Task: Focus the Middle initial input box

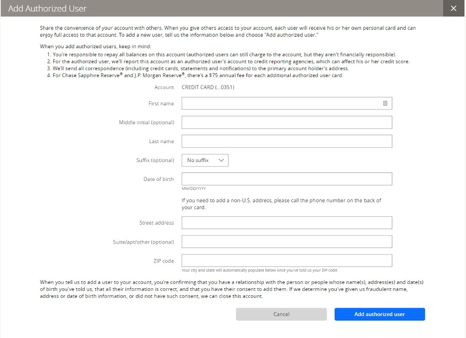Action: click(286, 122)
